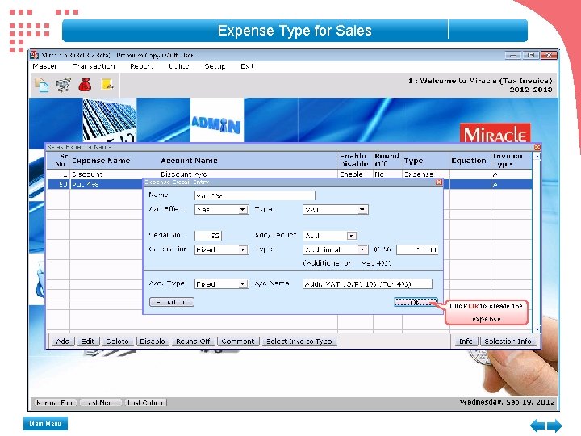Click the Selection Info button
Viewport: 581px width, 436px height.
[x=508, y=341]
